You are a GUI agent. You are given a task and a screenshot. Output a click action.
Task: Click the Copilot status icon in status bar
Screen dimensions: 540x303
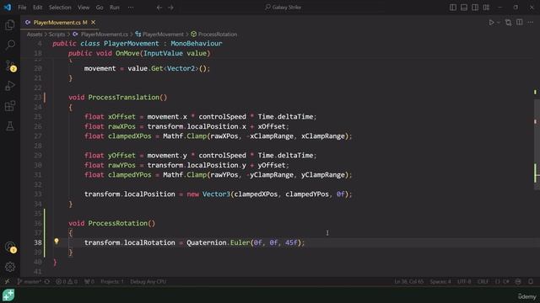[x=518, y=282]
